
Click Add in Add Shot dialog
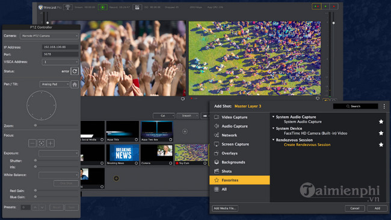377,209
